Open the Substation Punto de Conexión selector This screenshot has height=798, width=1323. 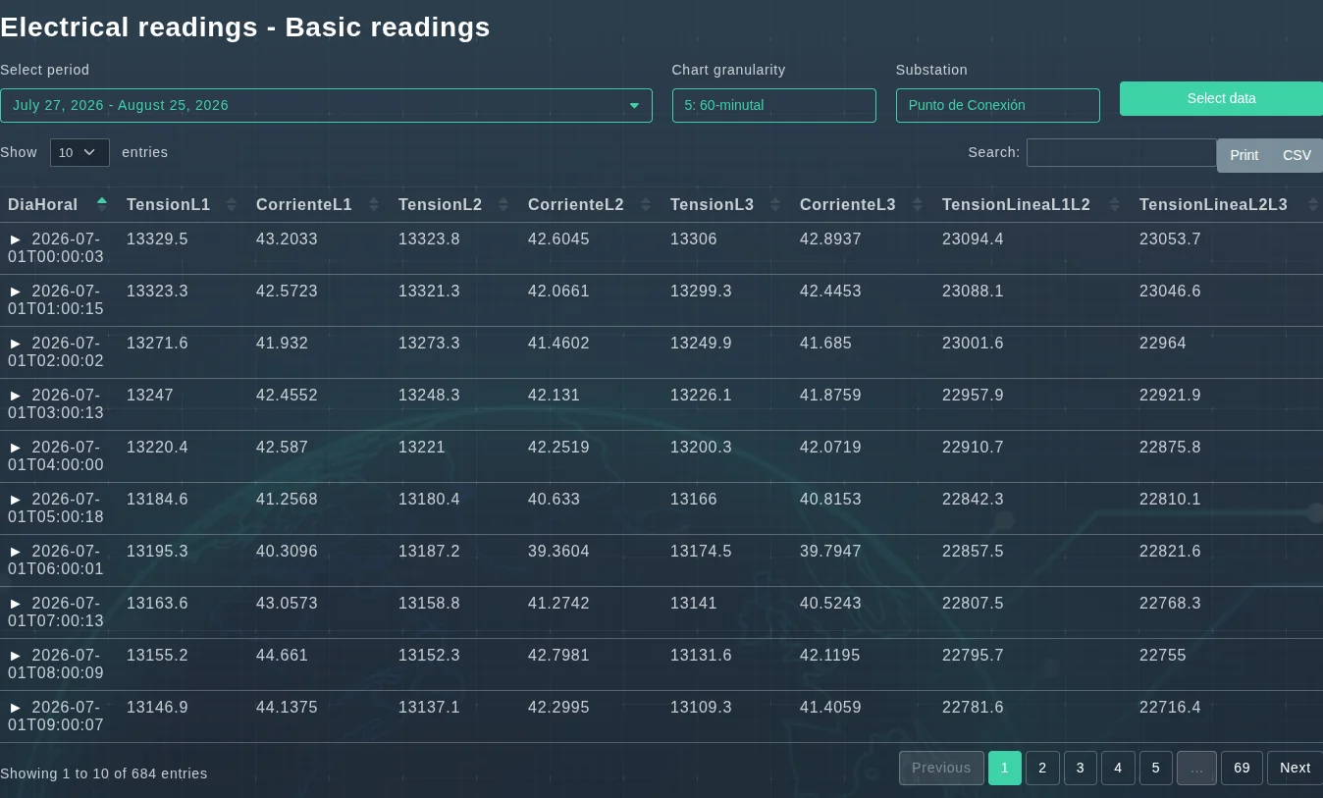(997, 105)
